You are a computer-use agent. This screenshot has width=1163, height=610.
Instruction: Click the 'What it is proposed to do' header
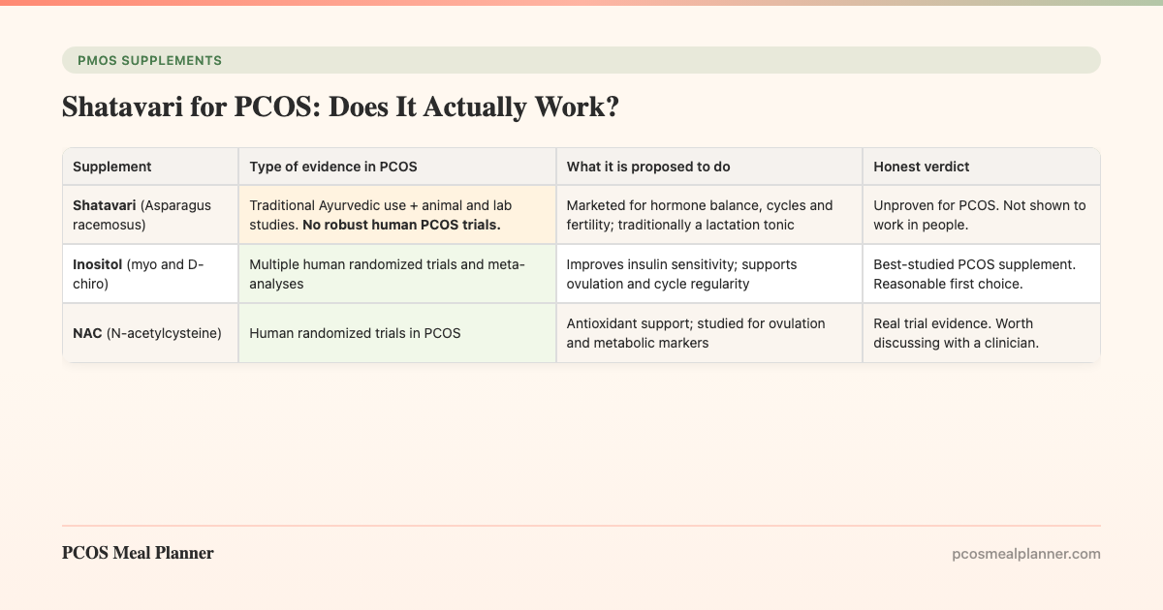[709, 167]
